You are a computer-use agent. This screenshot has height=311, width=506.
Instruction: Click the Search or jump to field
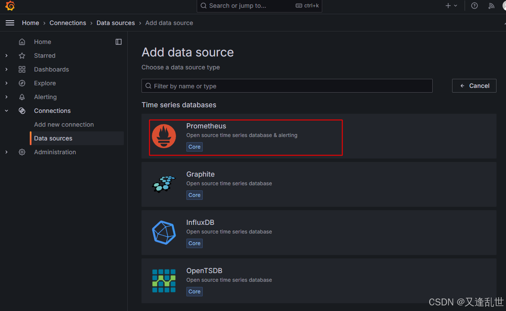(259, 6)
